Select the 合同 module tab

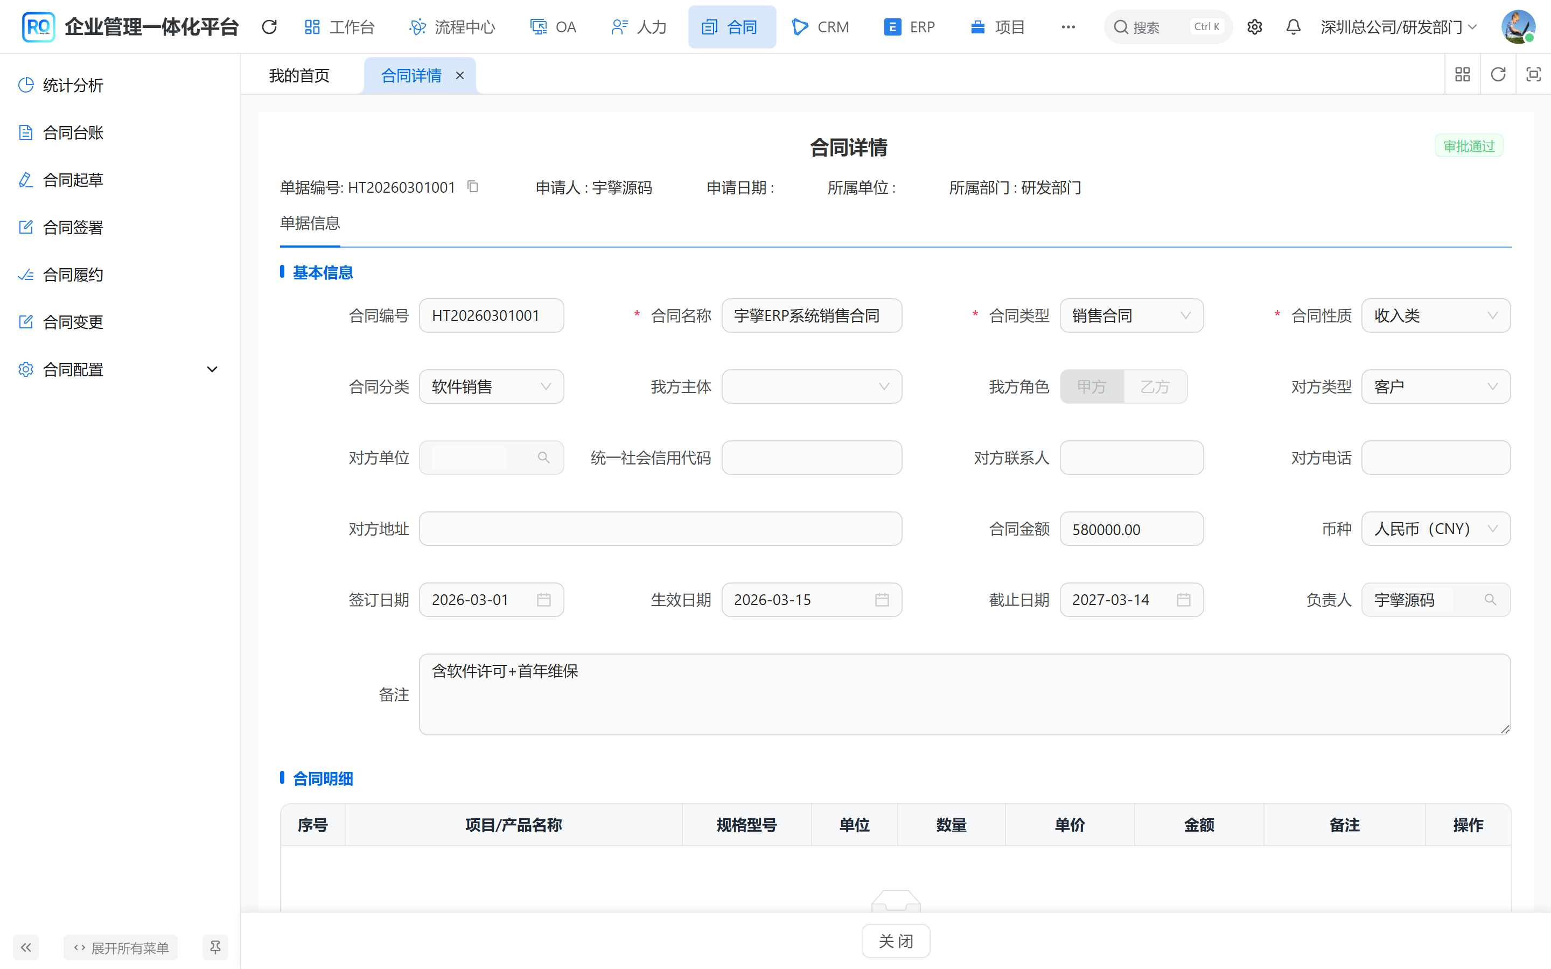pos(732,27)
